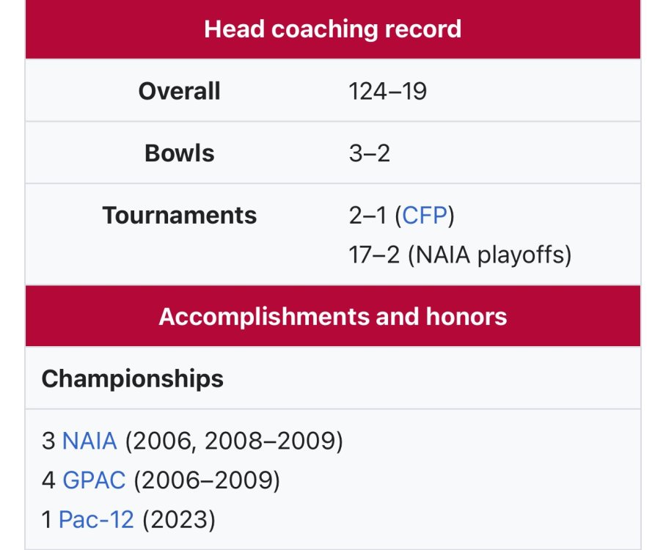
Task: Click the 3–2 bowls record value
Action: point(369,153)
